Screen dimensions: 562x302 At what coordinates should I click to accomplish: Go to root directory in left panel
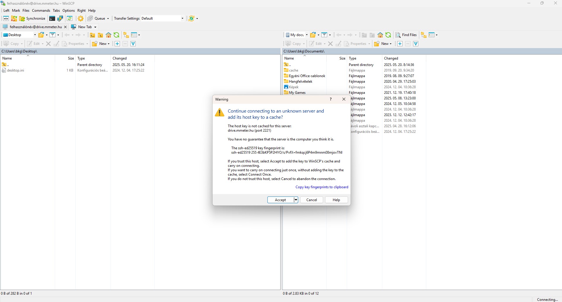pyautogui.click(x=100, y=35)
